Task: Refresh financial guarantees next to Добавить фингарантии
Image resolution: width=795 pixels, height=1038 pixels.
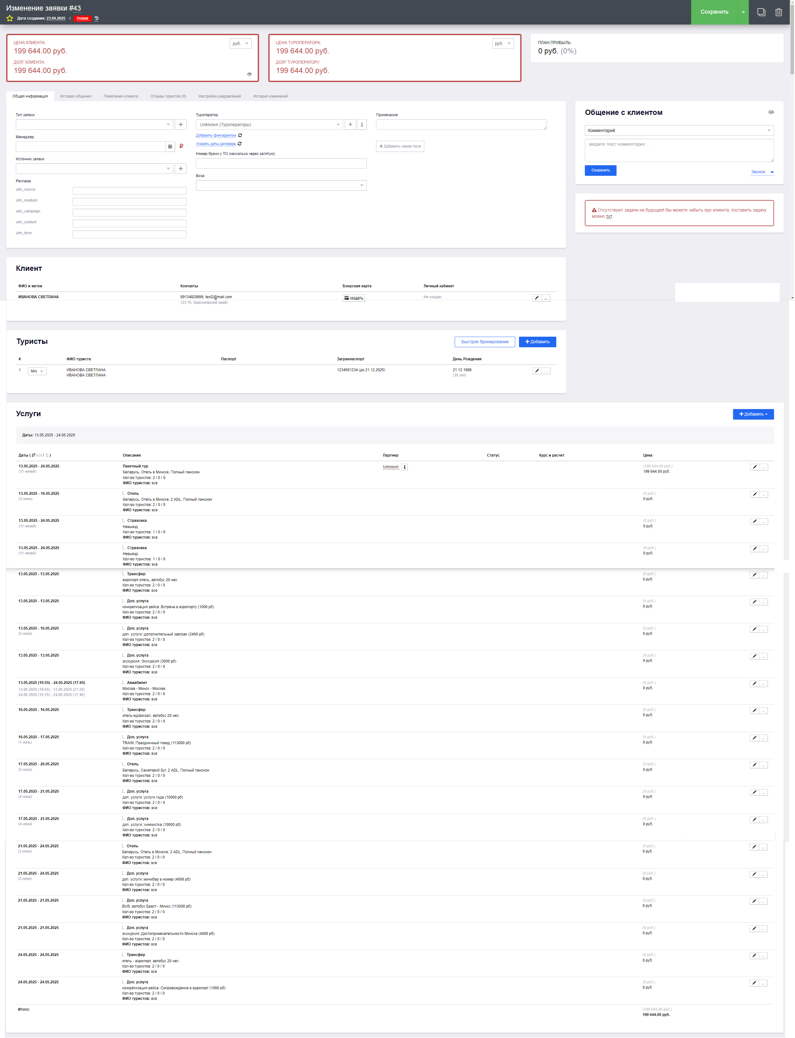Action: (x=240, y=135)
